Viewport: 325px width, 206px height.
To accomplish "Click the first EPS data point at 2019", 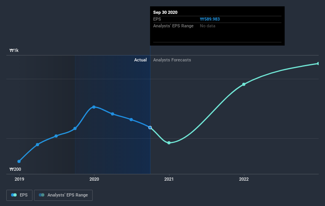I will [19, 161].
